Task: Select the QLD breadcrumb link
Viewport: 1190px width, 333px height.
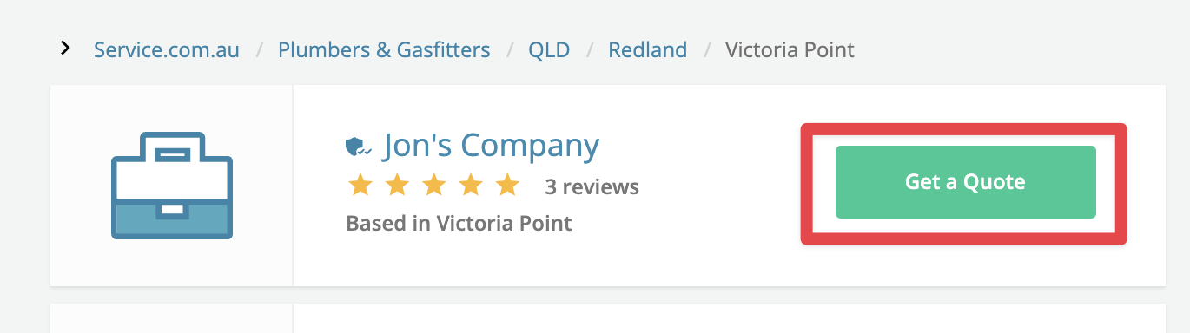Action: click(x=549, y=49)
